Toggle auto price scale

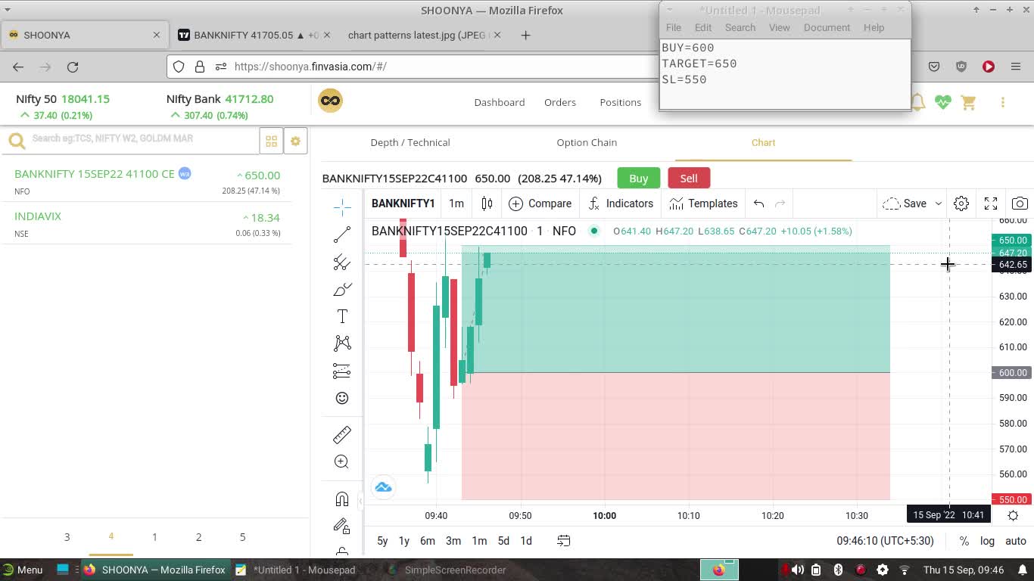coord(1015,541)
